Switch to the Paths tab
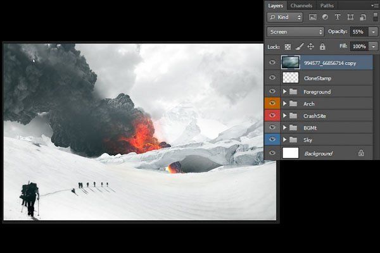 pos(327,6)
